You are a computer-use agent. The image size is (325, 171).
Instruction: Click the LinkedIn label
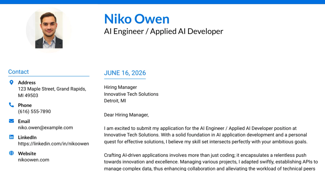27,137
